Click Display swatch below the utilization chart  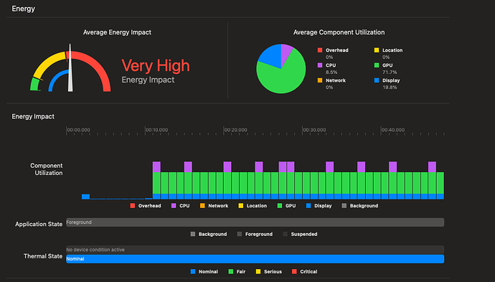click(308, 205)
